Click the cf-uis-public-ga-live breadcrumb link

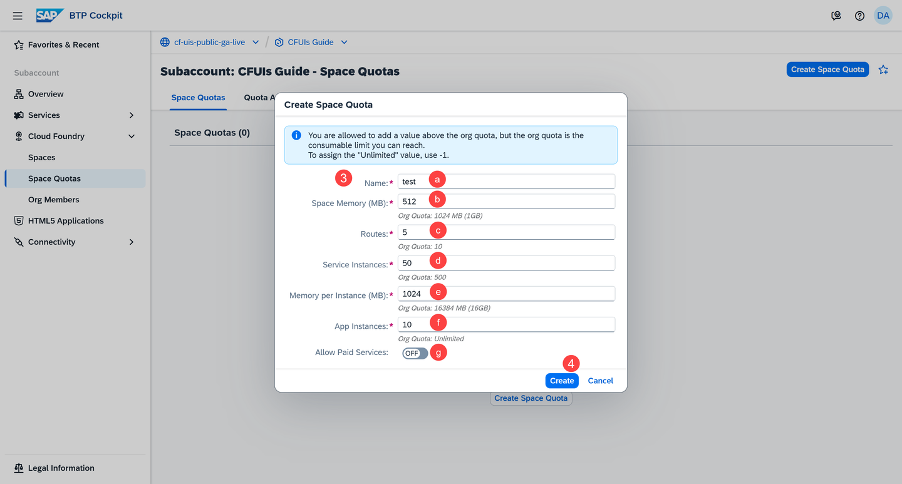210,42
